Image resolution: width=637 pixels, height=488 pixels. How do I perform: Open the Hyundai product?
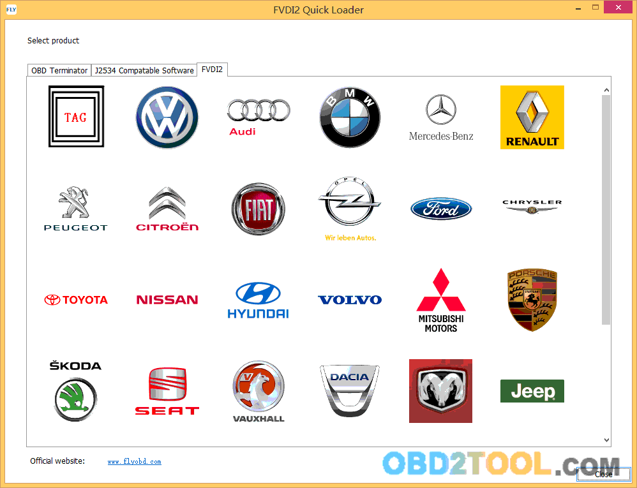259,300
